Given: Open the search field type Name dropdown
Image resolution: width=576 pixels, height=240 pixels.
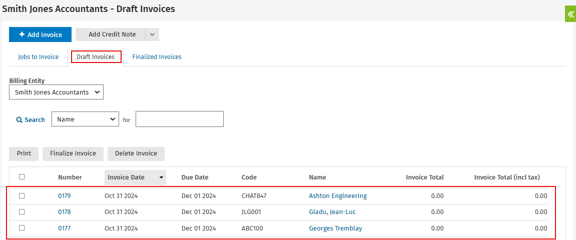Looking at the screenshot, I should point(85,119).
